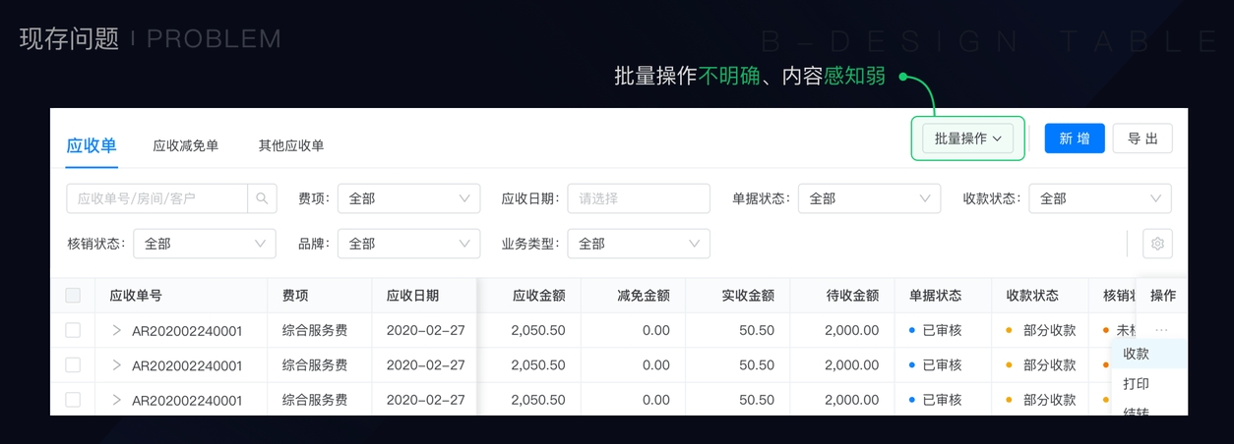1234x444 pixels.
Task: Check the first row checkbox
Action: click(73, 330)
